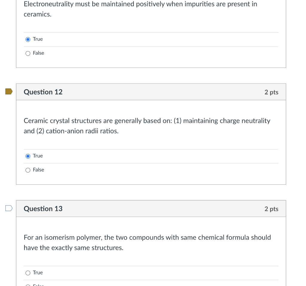
Task: Click the True option row in Question 13
Action: coord(38,273)
